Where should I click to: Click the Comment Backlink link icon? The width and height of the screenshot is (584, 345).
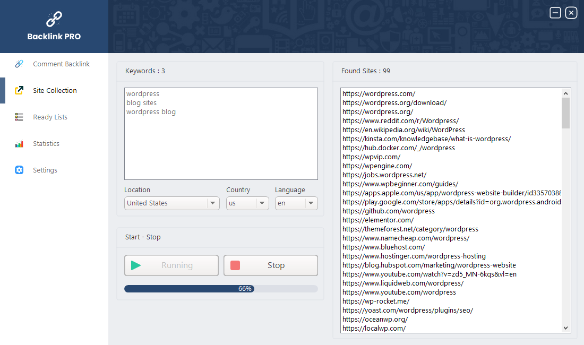point(19,64)
